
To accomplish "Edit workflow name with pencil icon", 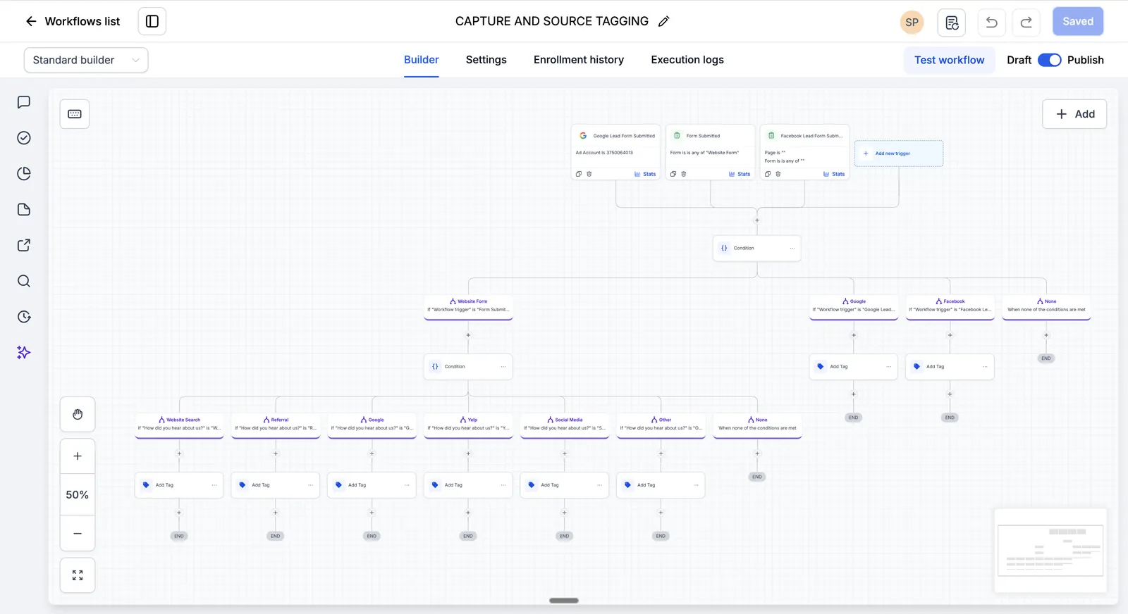I will click(663, 21).
